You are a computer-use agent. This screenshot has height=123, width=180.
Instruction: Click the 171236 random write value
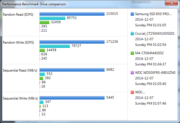(x=112, y=42)
